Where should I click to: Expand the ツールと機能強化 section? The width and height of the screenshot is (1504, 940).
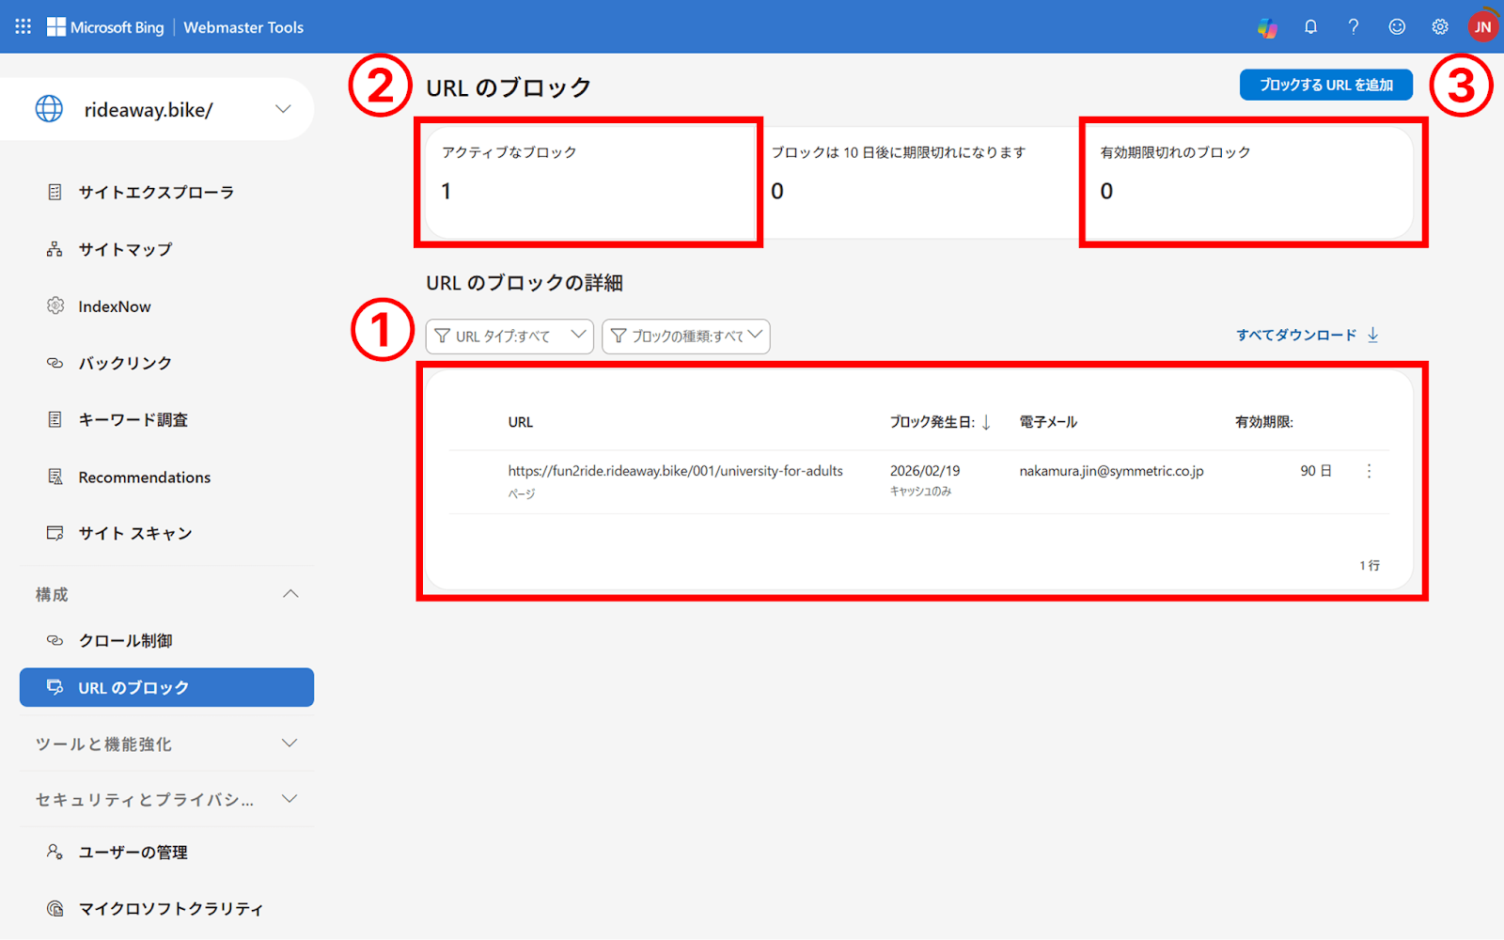coord(290,744)
